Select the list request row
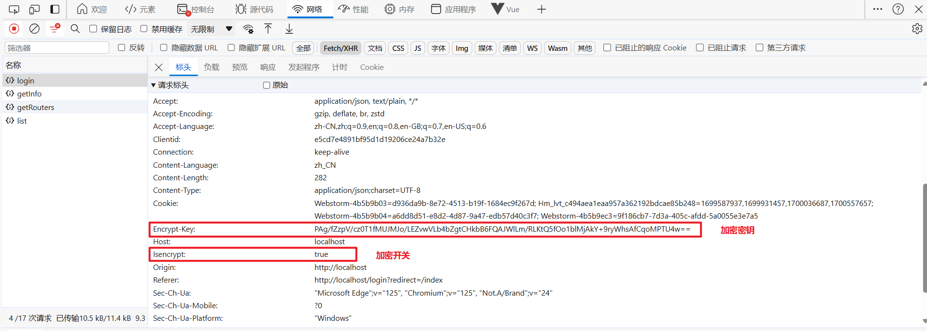The height and width of the screenshot is (331, 927). click(75, 121)
